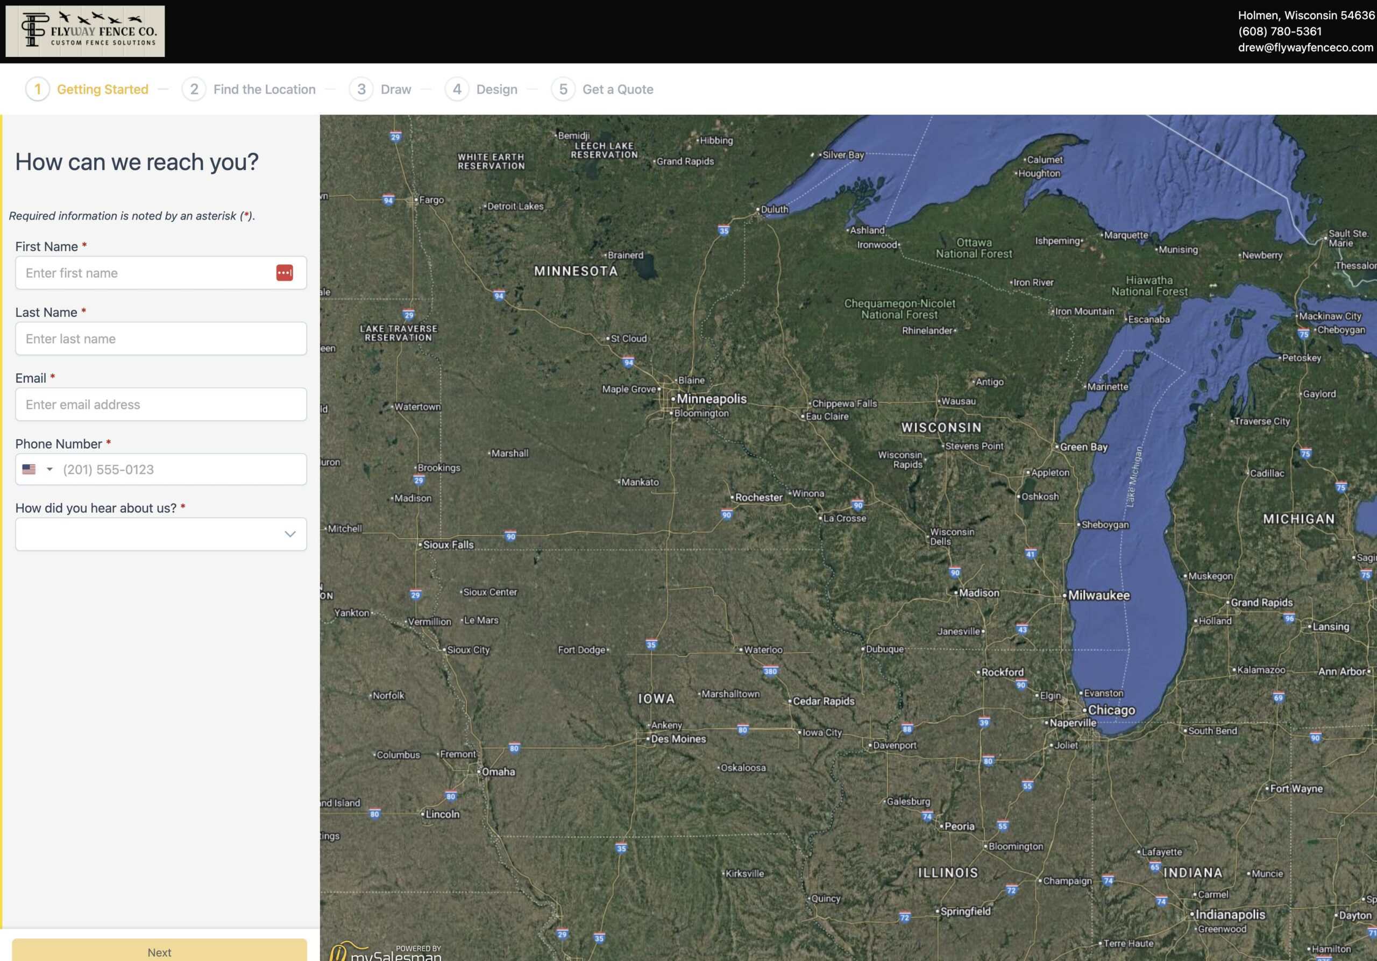This screenshot has width=1377, height=961.
Task: Click step 1 circle icon
Action: (x=37, y=89)
